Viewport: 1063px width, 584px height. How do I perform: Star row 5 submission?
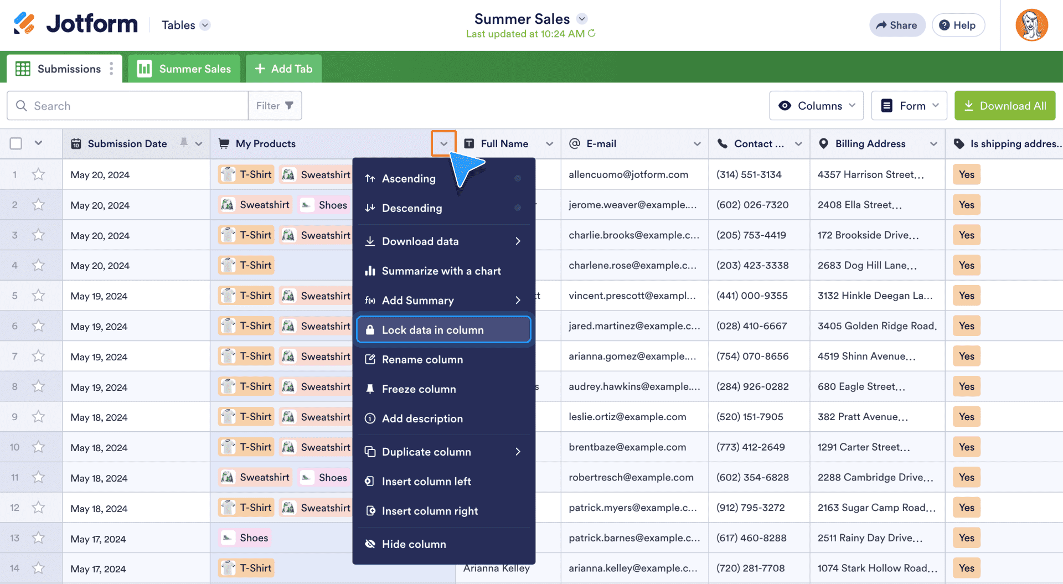(38, 296)
